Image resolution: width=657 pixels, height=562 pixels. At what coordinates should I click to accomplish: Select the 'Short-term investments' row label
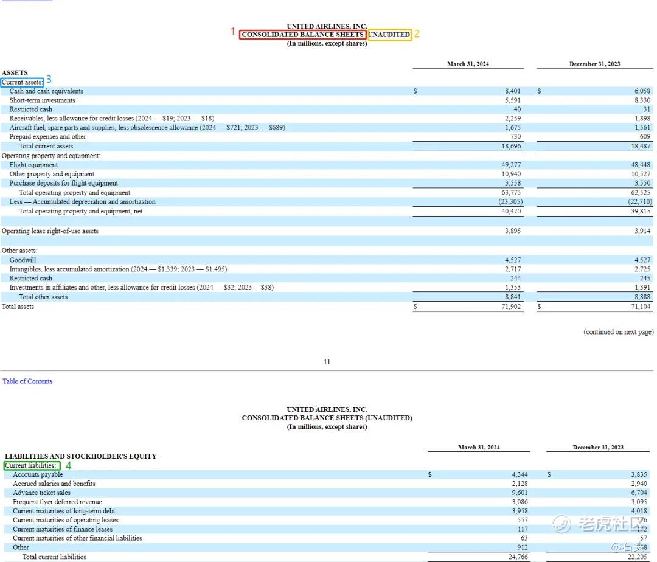pyautogui.click(x=43, y=100)
